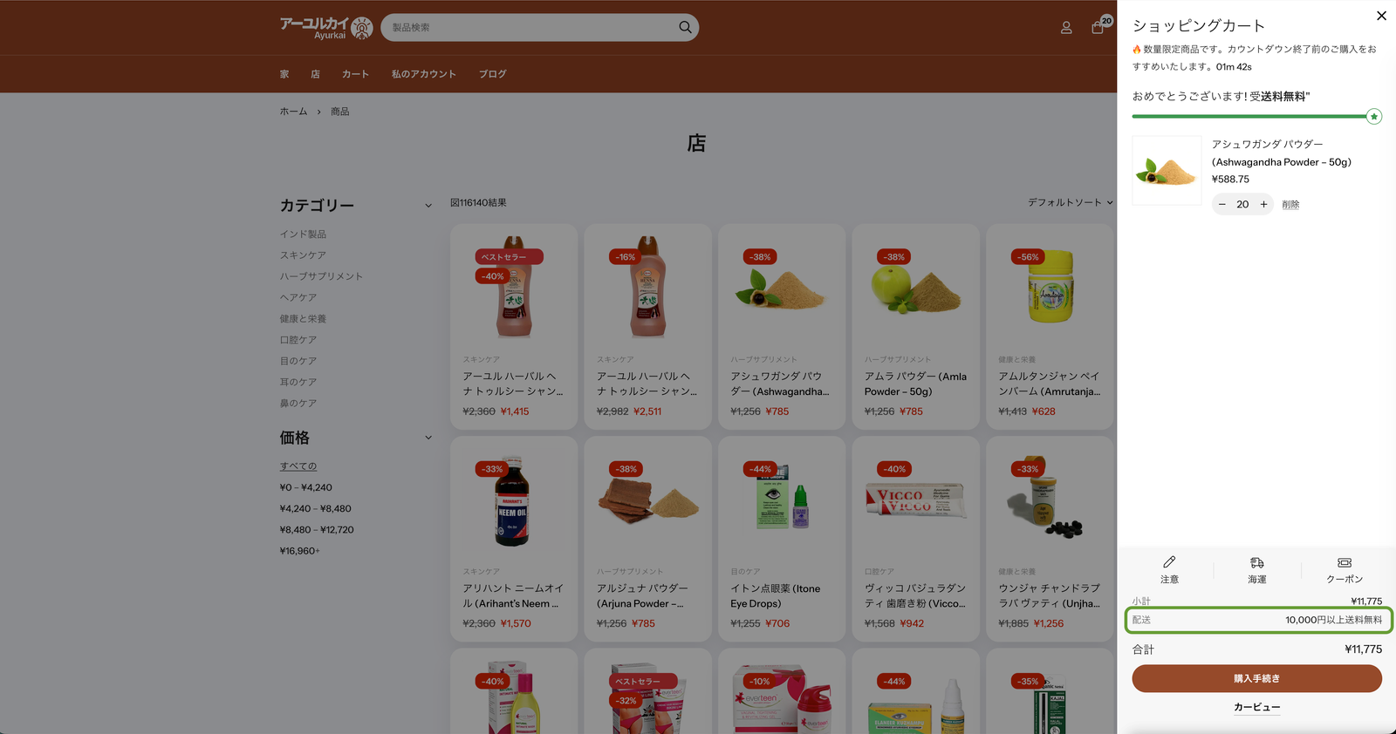Collapse the 価格 filter section

point(428,438)
